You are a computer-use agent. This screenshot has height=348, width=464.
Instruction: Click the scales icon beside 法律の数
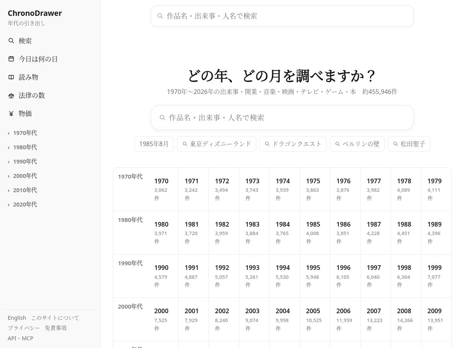pos(11,95)
